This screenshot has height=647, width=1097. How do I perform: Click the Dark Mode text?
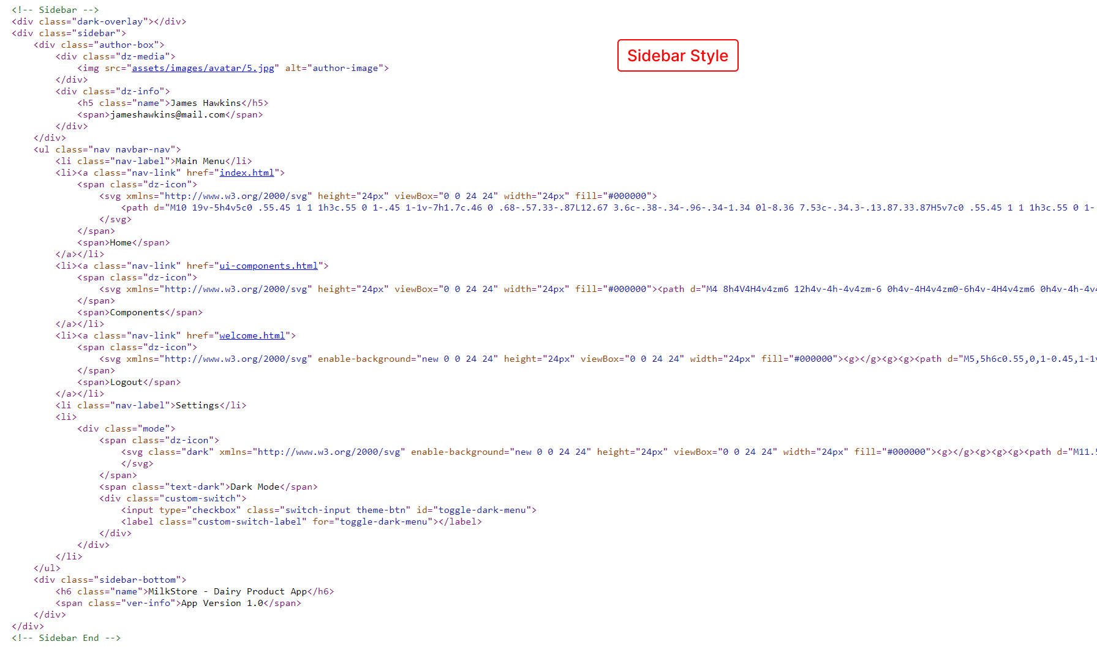[255, 487]
